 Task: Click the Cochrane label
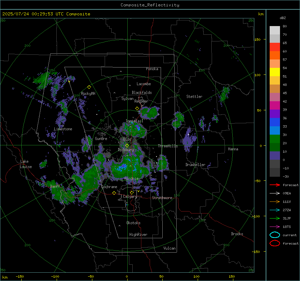coord(109,187)
